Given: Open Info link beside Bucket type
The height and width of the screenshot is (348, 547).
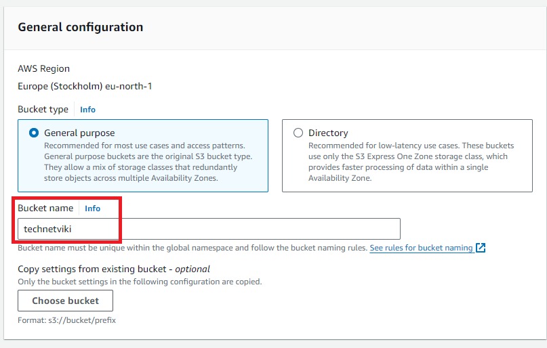Looking at the screenshot, I should click(x=87, y=109).
